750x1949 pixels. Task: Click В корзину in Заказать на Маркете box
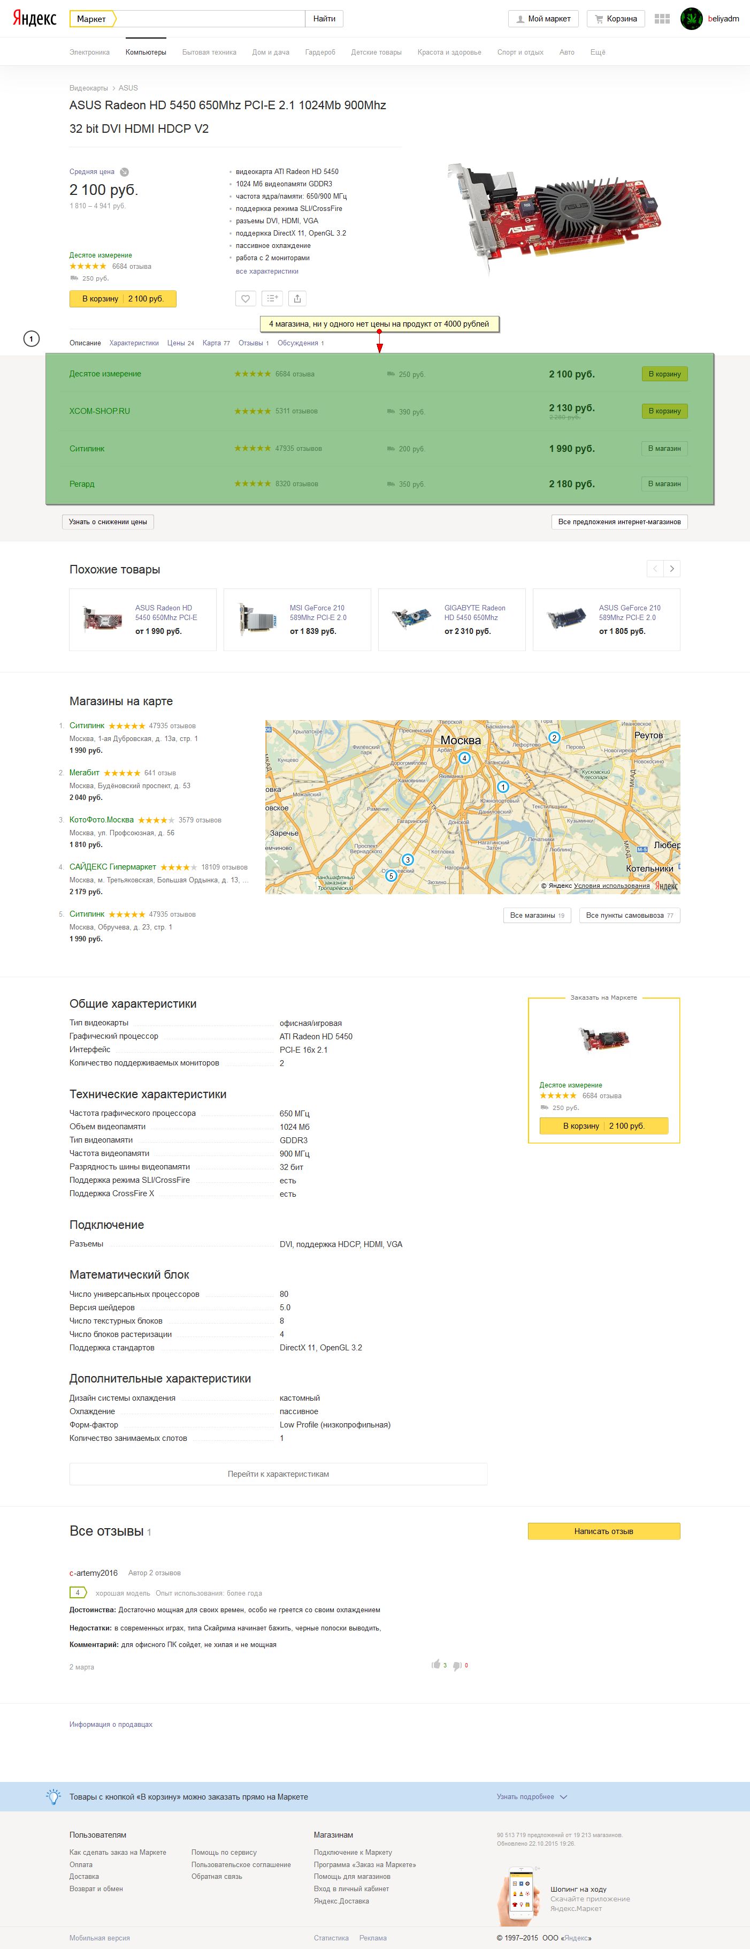pos(604,1126)
